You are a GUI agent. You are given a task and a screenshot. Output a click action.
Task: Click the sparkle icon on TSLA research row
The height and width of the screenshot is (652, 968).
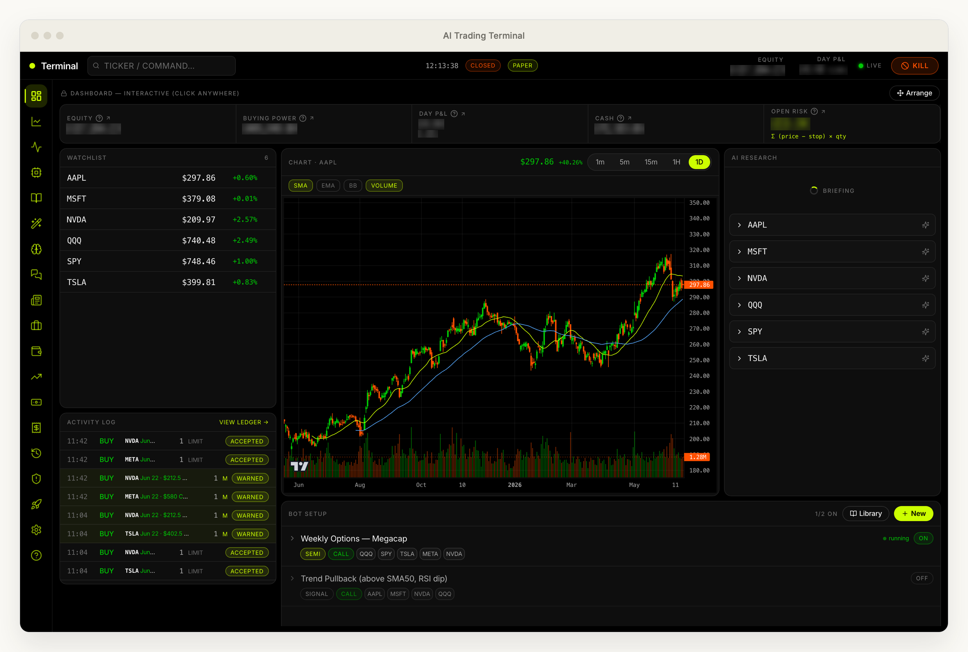925,358
